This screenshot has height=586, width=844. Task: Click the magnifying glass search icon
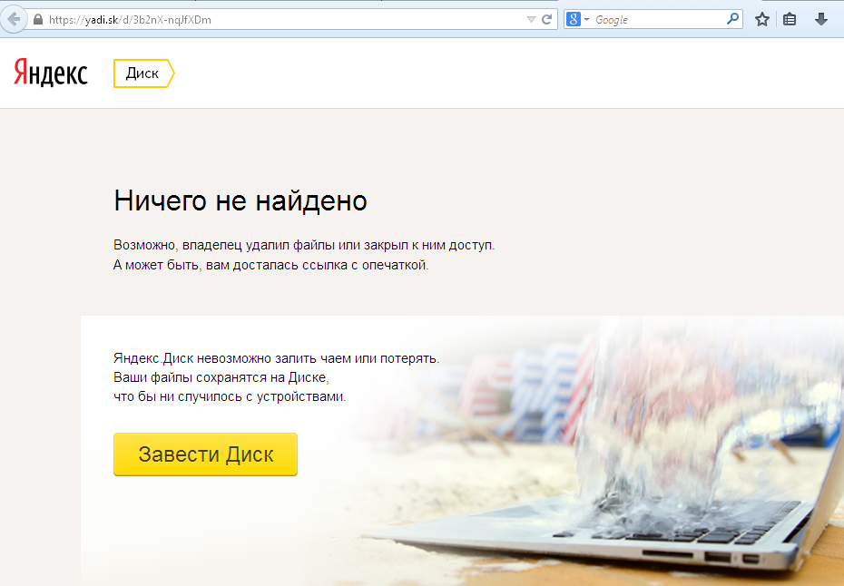pos(732,19)
